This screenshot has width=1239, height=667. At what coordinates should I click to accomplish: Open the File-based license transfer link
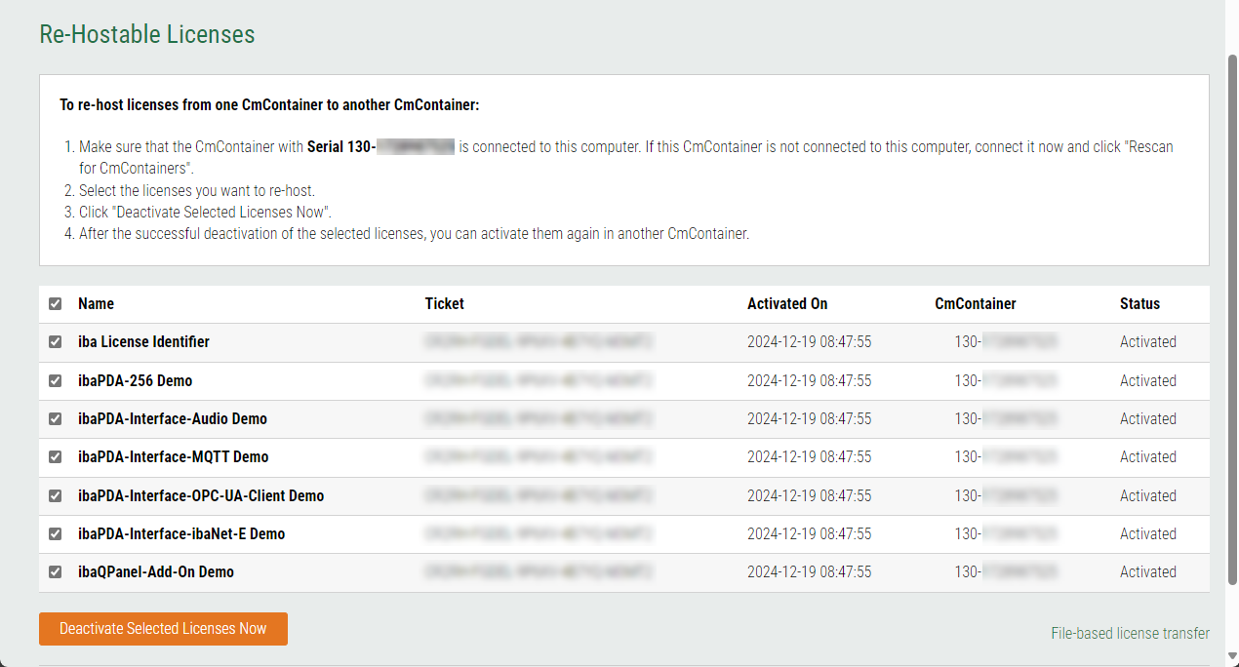[x=1130, y=634]
